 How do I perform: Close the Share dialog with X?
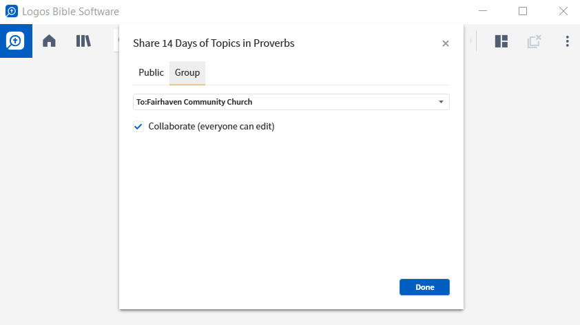[446, 43]
